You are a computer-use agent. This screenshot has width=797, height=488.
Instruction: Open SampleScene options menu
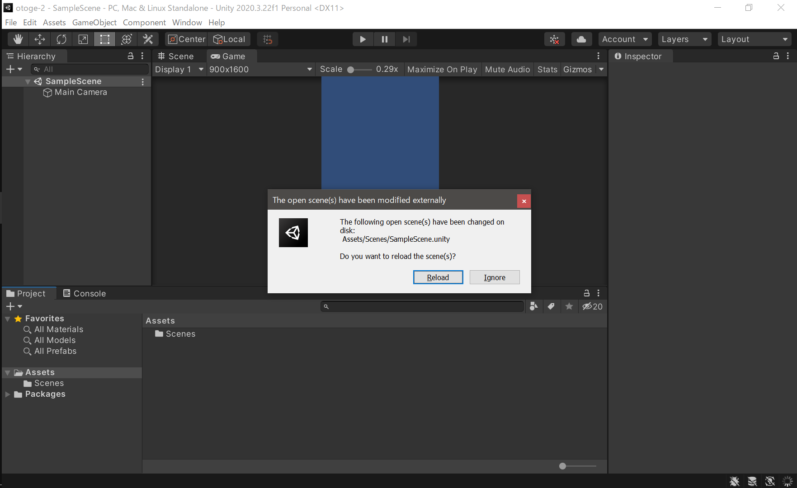point(143,82)
